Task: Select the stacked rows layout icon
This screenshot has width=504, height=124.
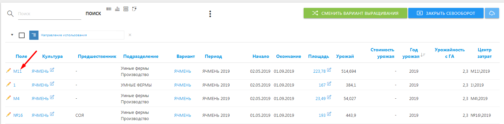Action: click(126, 9)
